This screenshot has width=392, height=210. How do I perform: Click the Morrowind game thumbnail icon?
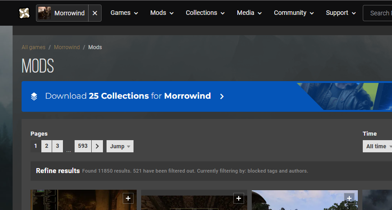pyautogui.click(x=45, y=13)
